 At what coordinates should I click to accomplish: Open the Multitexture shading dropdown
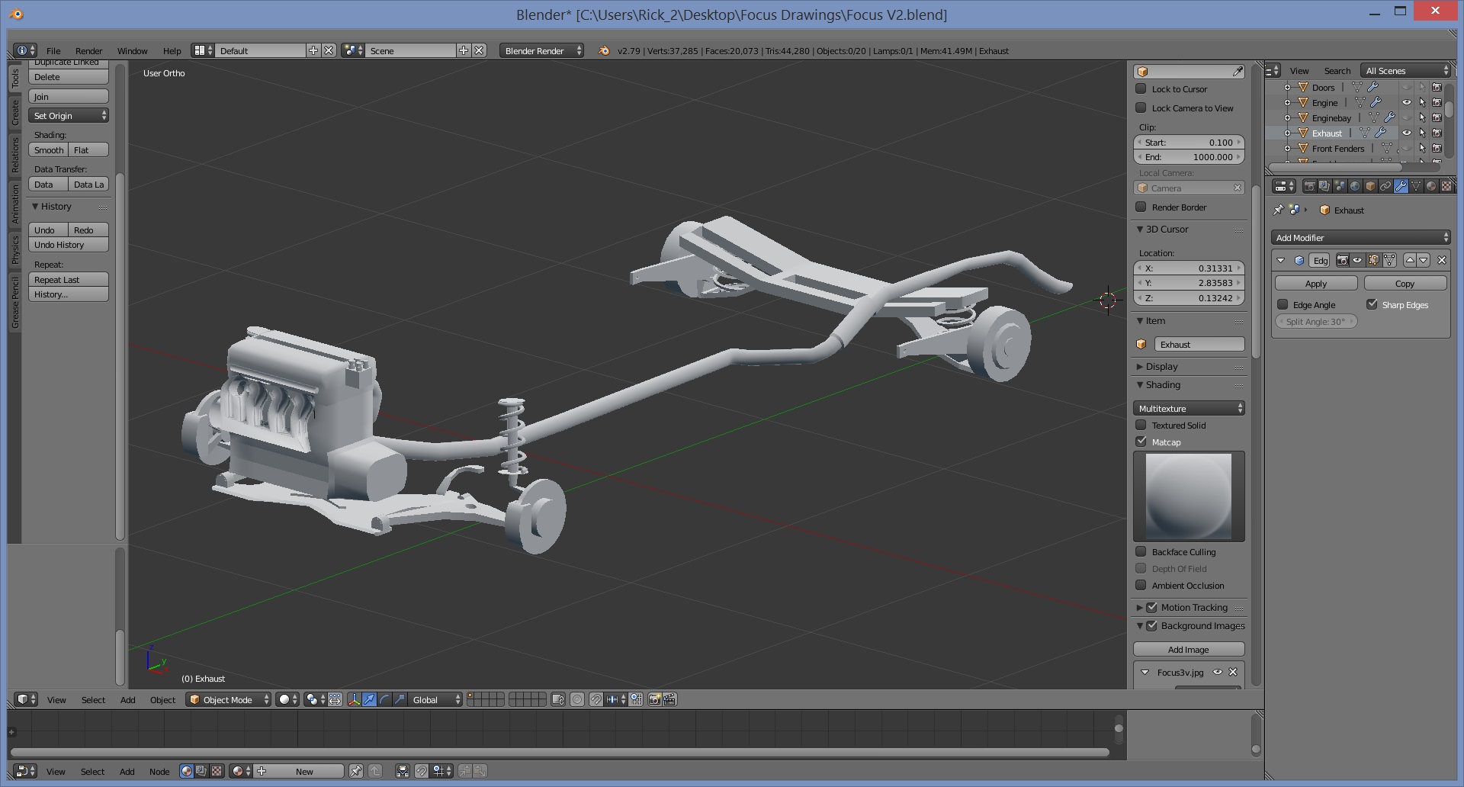[1189, 408]
